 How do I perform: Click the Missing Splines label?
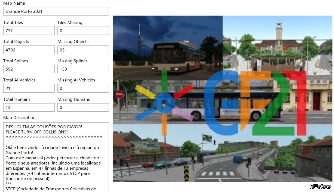pyautogui.click(x=72, y=61)
